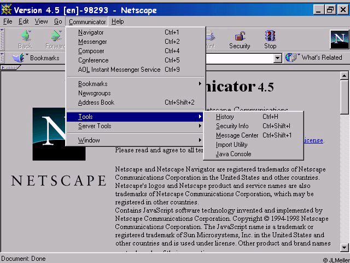This screenshot has height=263, width=350.
Task: Open the Go menu
Action: (x=58, y=21)
